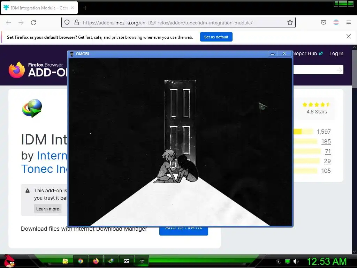Open the five-star reviews count 1,597
This screenshot has height=268, width=357.
pyautogui.click(x=324, y=132)
